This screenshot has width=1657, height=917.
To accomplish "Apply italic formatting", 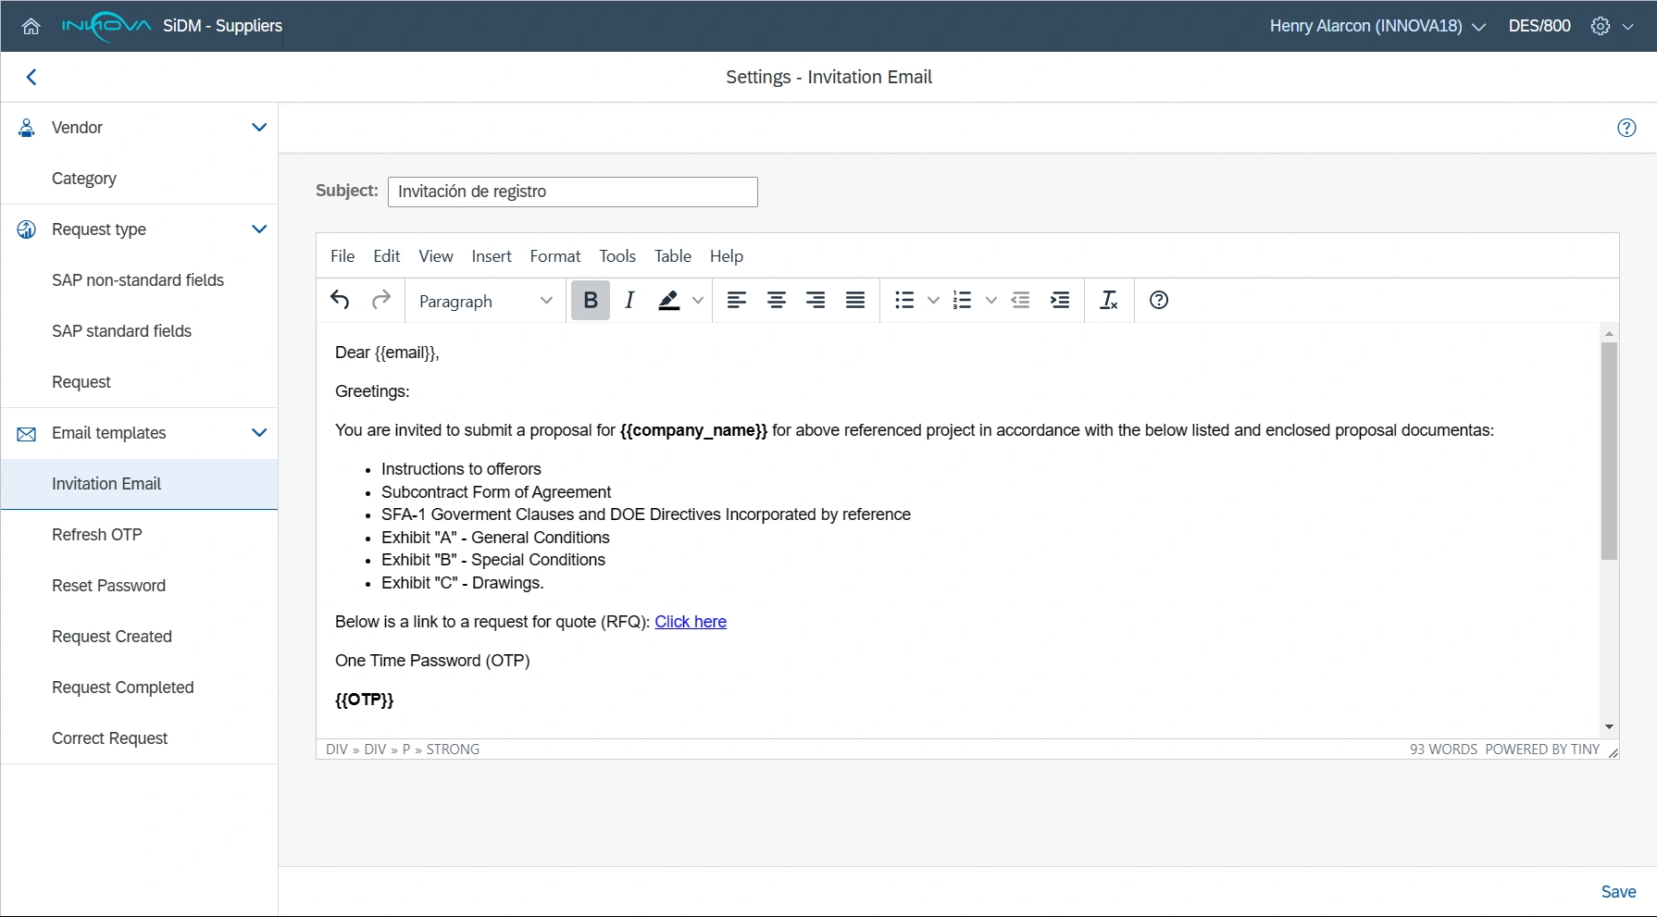I will (629, 300).
